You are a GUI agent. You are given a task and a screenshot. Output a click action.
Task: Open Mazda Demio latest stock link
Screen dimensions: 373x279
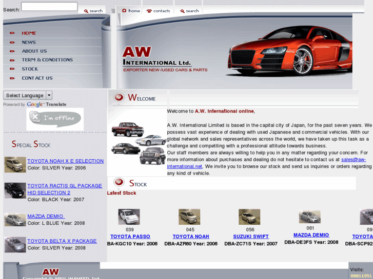click(x=311, y=235)
